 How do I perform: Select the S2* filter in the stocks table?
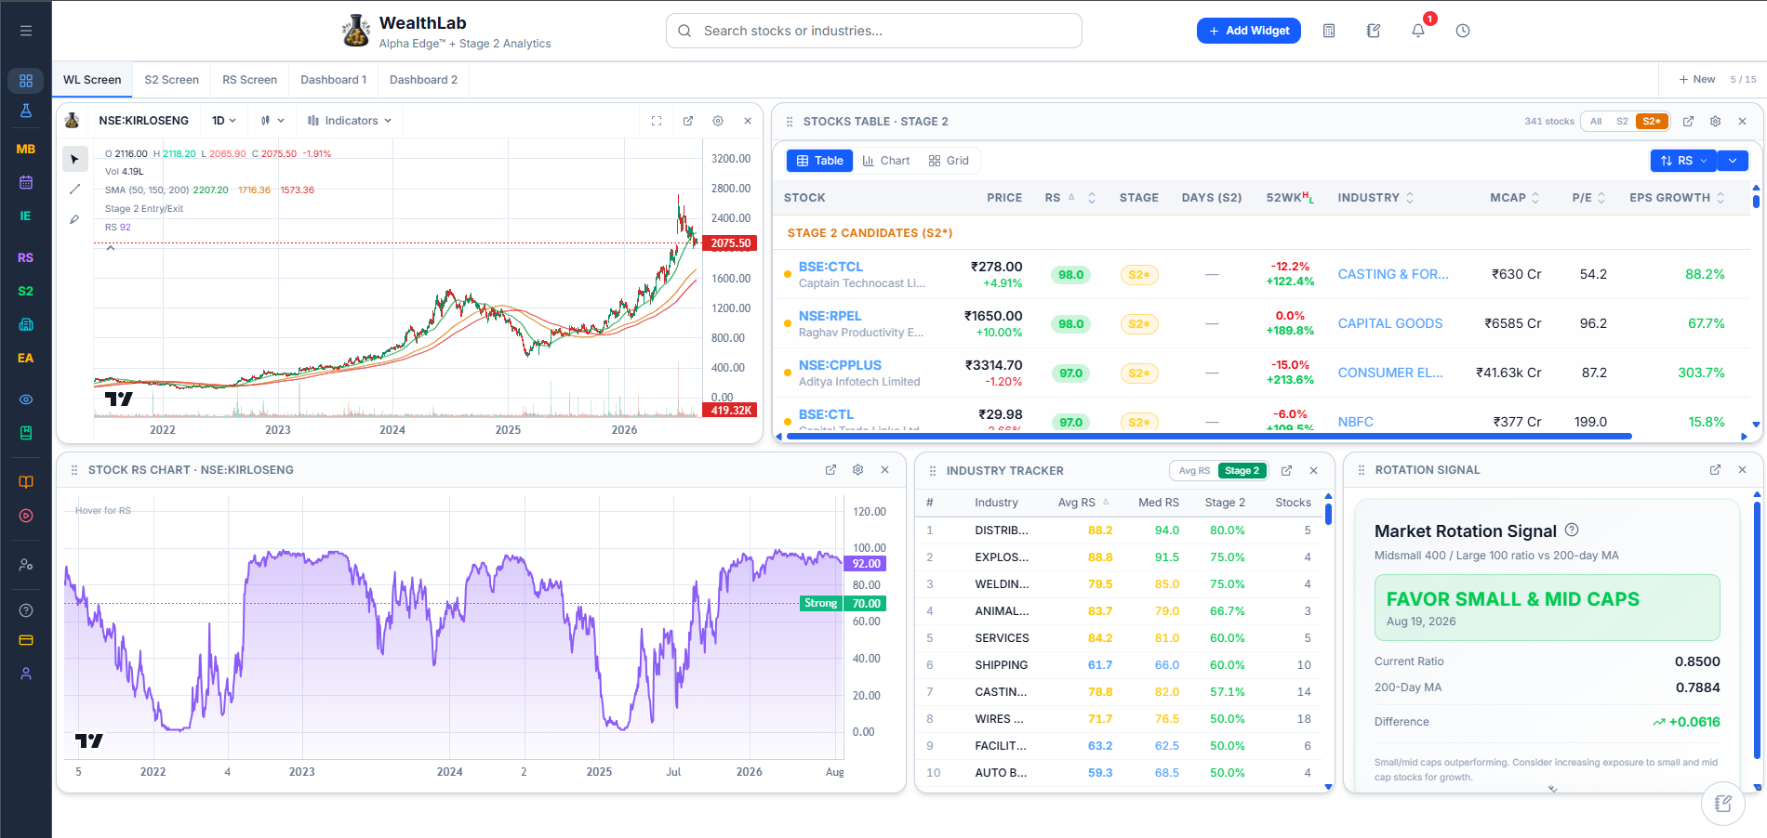click(1652, 122)
